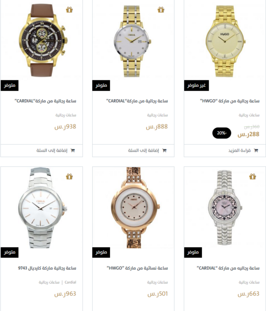Open the Cardial brand category link
Image resolution: width=266 pixels, height=311 pixels.
pos(71,282)
